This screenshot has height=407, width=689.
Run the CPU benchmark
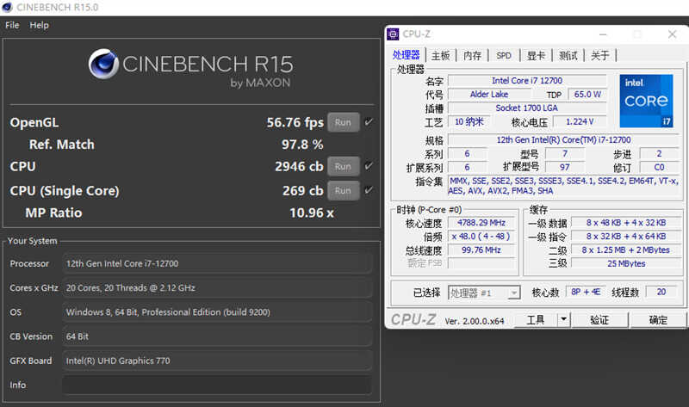point(343,167)
